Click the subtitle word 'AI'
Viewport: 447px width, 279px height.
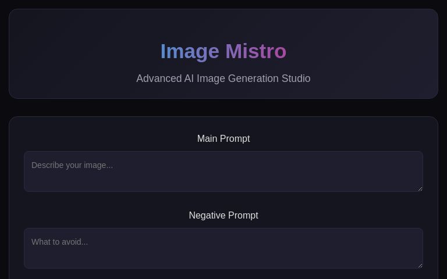[x=189, y=78]
